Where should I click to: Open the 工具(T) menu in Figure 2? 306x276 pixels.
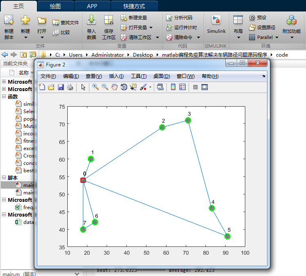139,76
